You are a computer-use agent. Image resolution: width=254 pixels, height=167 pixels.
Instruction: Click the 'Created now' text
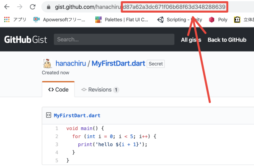pyautogui.click(x=55, y=73)
